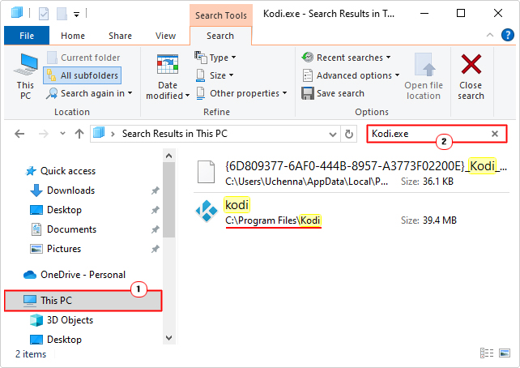Click the blank file icon of first result
This screenshot has width=520, height=368.
pyautogui.click(x=206, y=171)
